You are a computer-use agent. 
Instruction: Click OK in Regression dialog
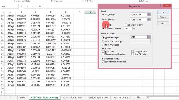[163, 12]
